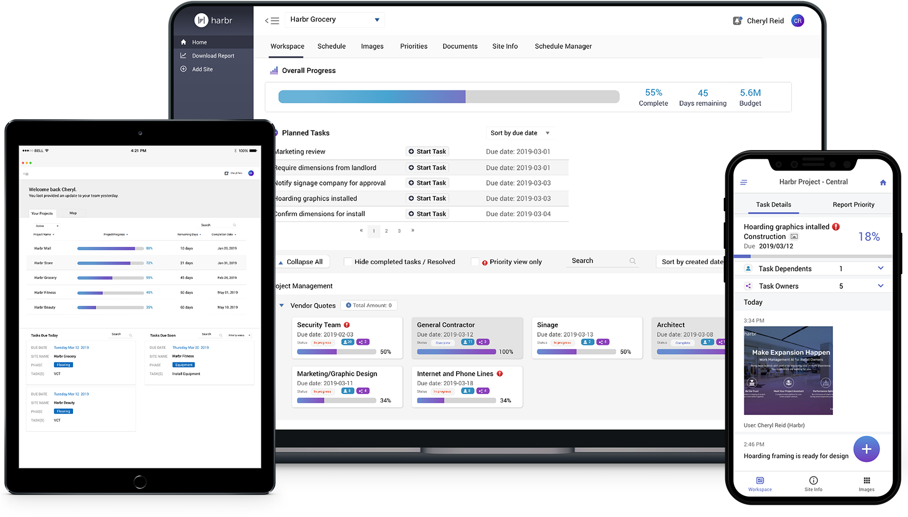Tick Hide completed tasks / Resolved checkbox
The image size is (908, 517).
pos(348,262)
